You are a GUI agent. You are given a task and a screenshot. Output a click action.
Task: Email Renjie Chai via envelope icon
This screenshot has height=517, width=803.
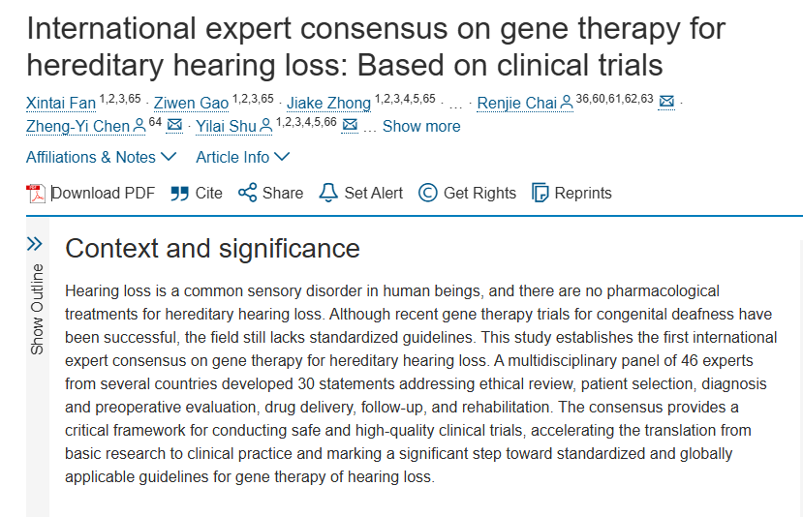click(x=666, y=103)
